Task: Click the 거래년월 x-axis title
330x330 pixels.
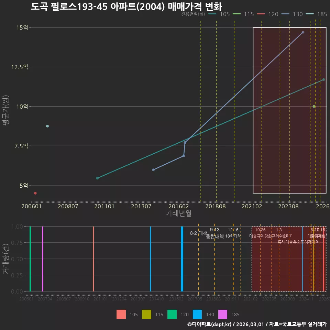Action: 179,213
